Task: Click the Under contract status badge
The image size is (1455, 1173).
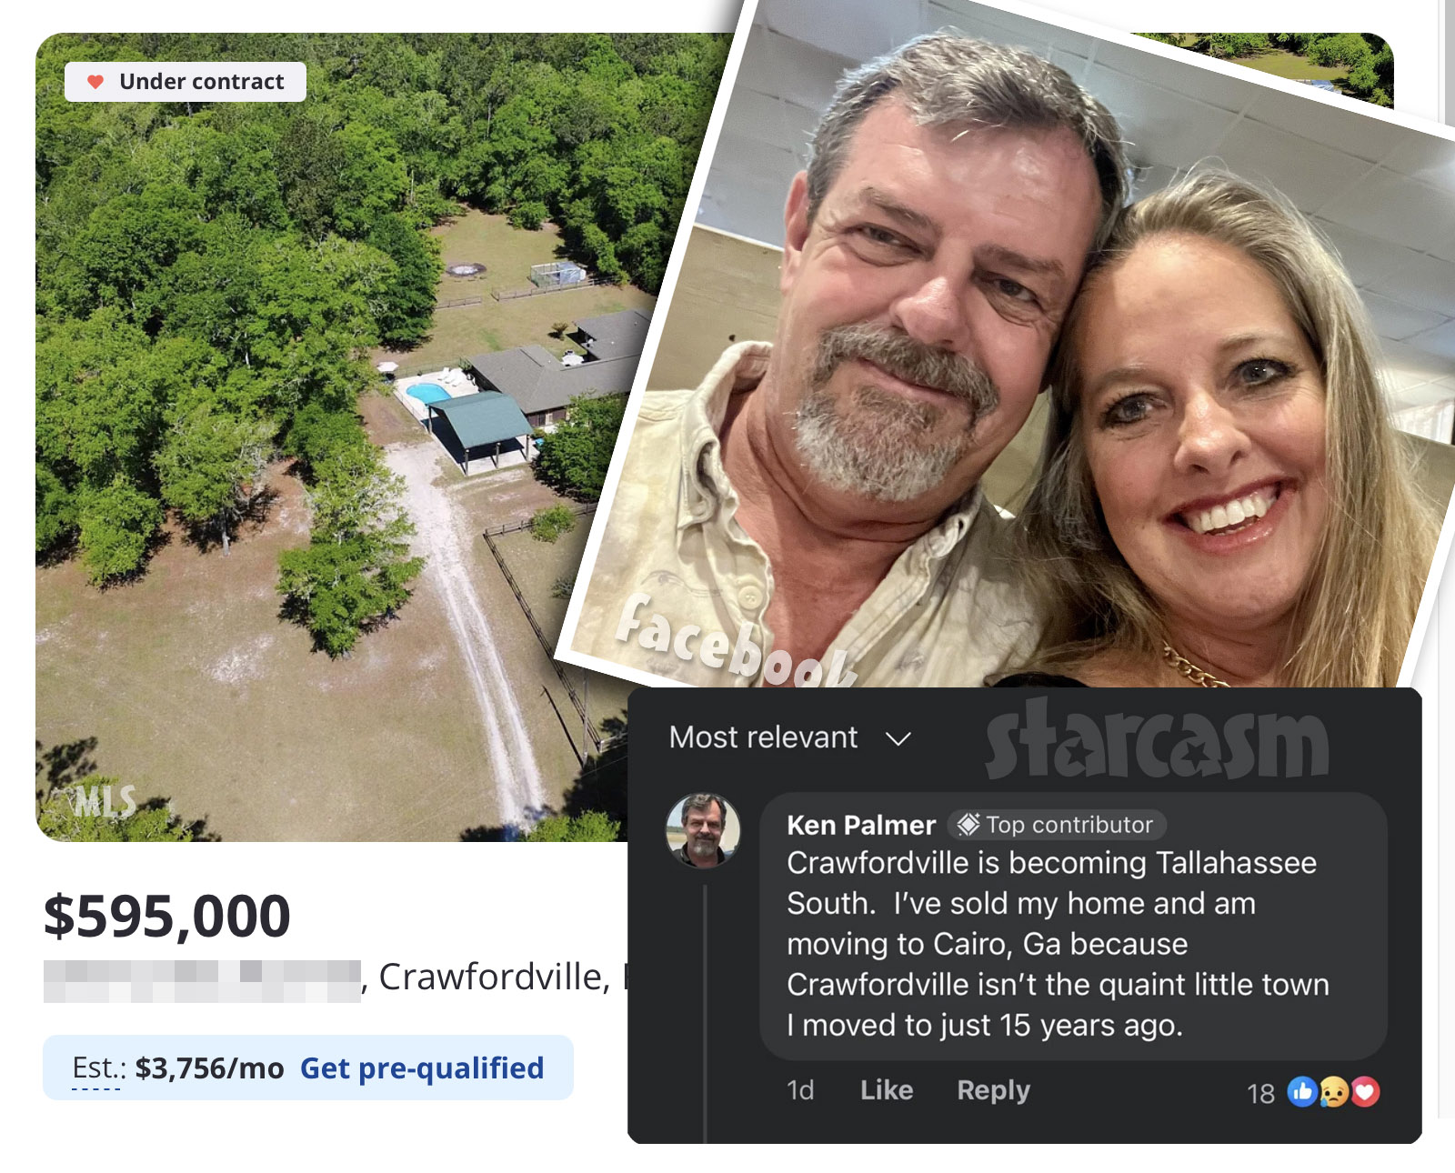Action: point(186,82)
